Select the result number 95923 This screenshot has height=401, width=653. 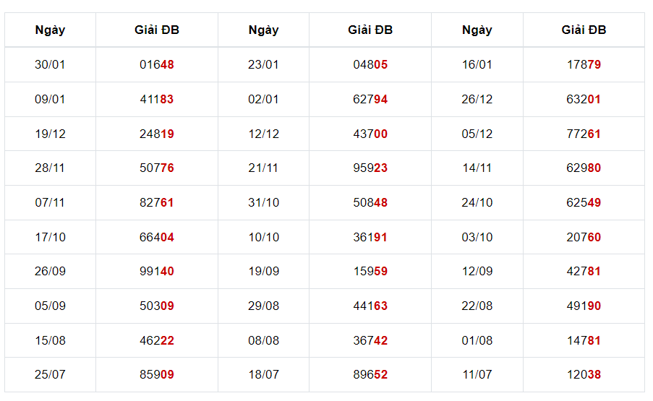(x=370, y=168)
